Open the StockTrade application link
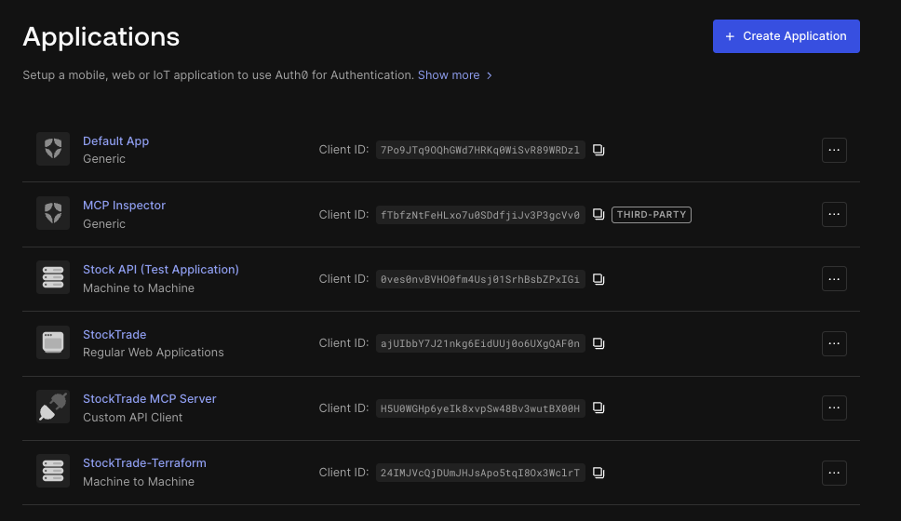 (114, 334)
